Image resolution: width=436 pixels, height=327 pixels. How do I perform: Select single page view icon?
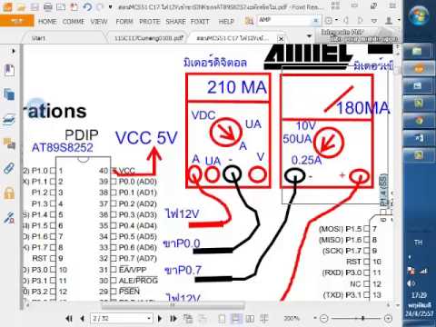tap(222, 319)
